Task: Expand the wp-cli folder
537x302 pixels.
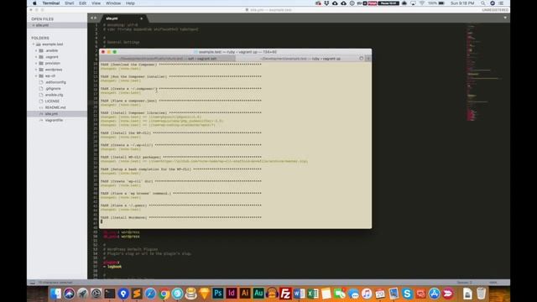Action: [36, 76]
